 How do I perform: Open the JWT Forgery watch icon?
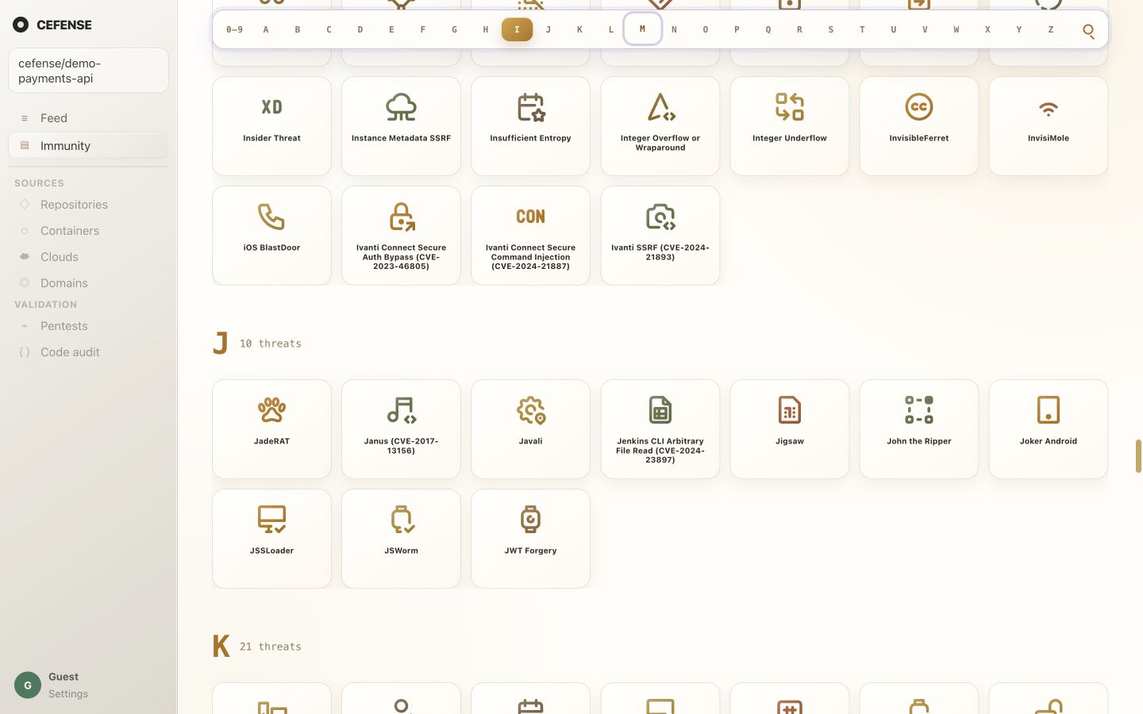[x=530, y=520]
